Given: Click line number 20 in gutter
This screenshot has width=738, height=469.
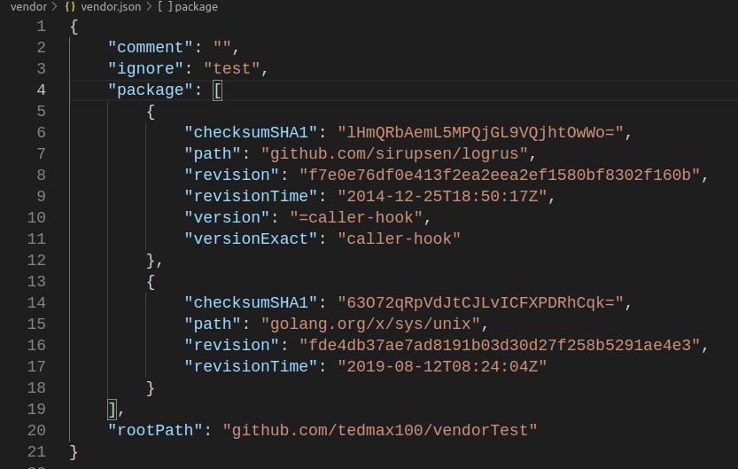Looking at the screenshot, I should 37,430.
